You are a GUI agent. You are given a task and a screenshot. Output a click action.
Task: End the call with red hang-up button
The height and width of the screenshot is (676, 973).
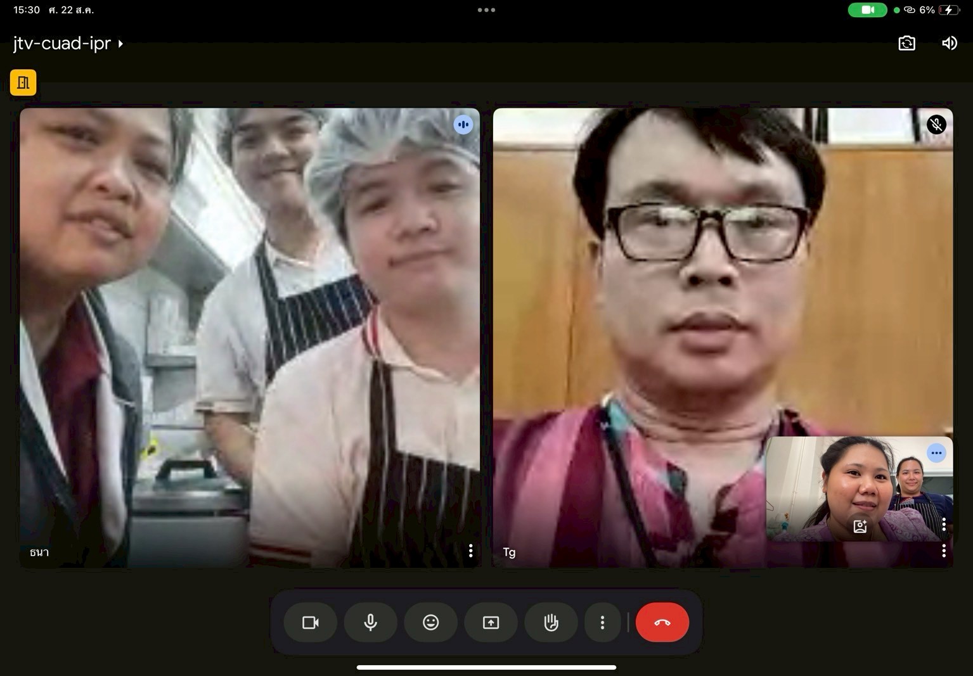662,622
